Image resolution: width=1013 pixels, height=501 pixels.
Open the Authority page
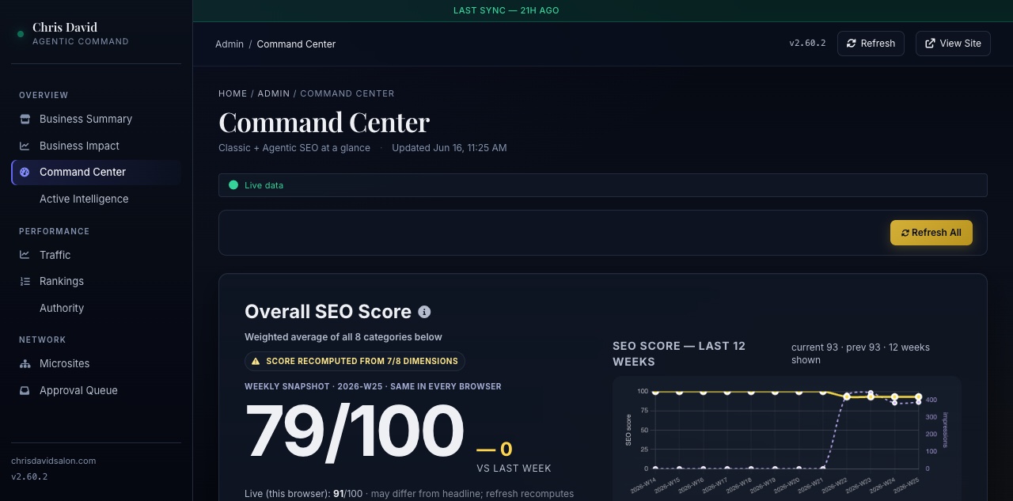coord(96,308)
